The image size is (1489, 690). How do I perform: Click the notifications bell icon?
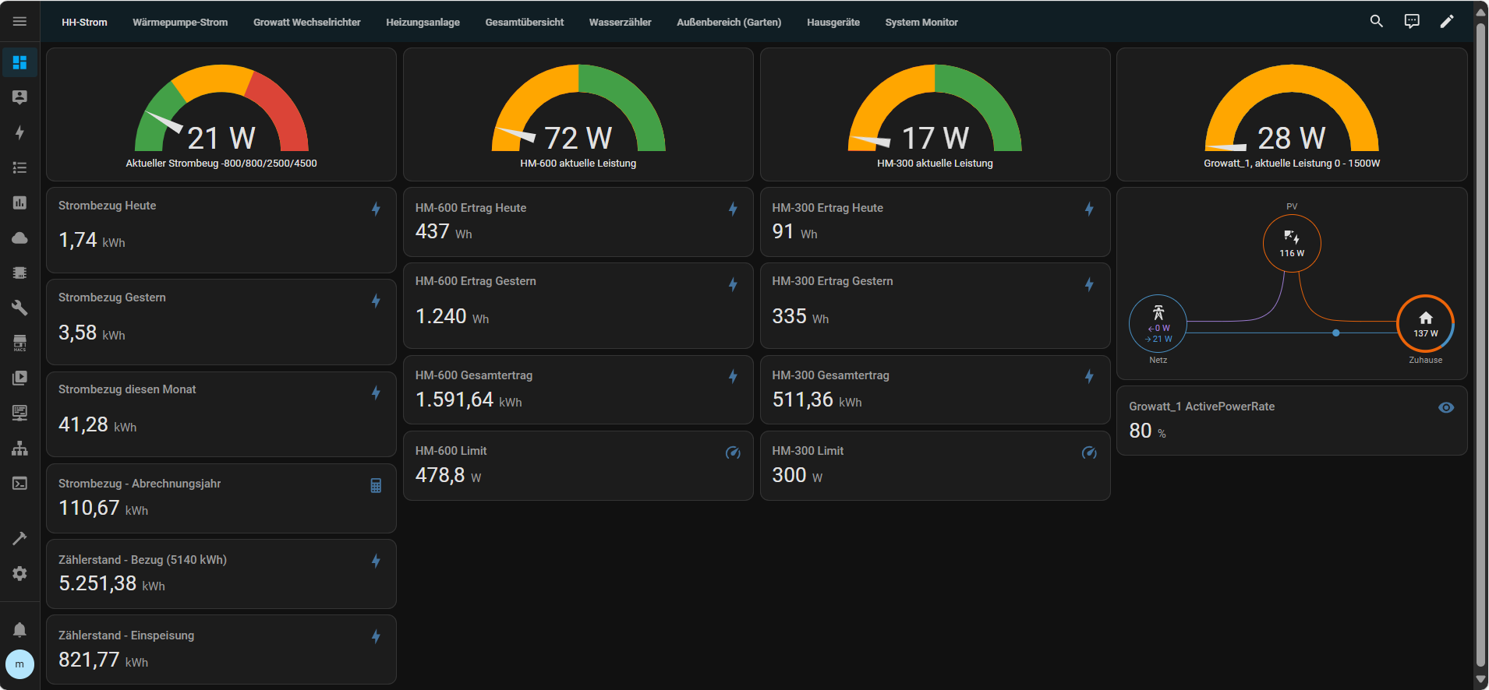click(19, 629)
